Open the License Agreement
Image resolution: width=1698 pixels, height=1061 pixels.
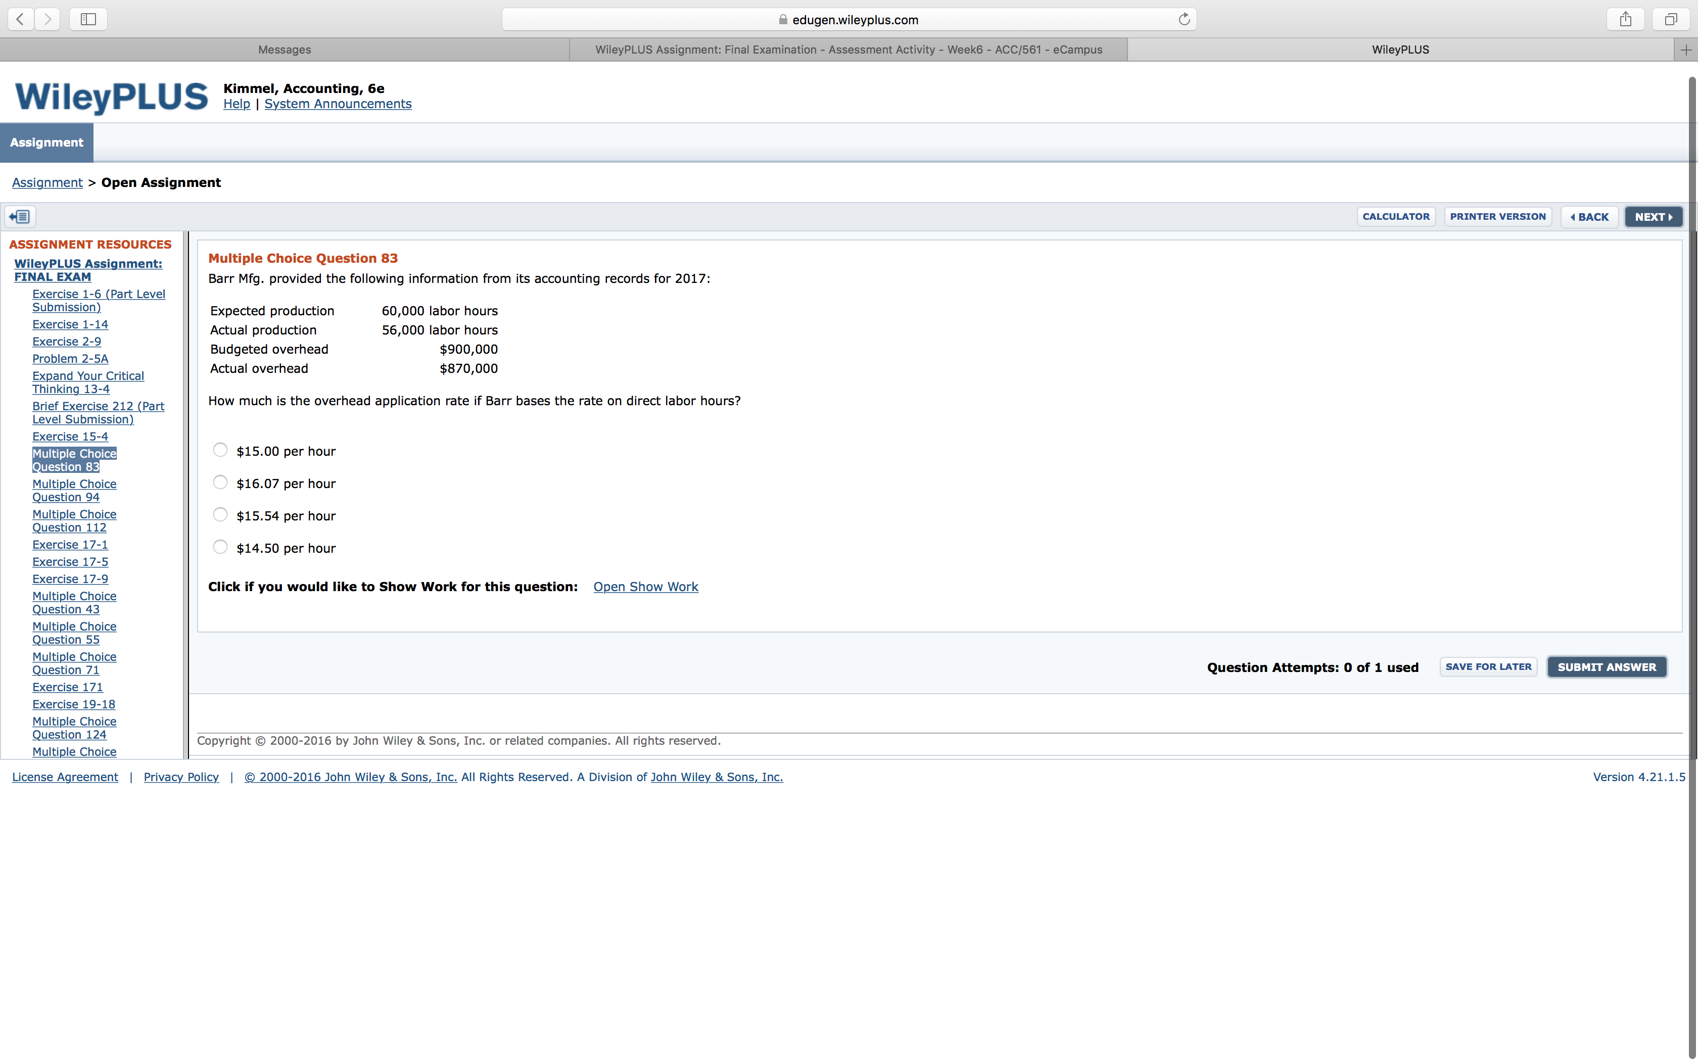pos(65,777)
